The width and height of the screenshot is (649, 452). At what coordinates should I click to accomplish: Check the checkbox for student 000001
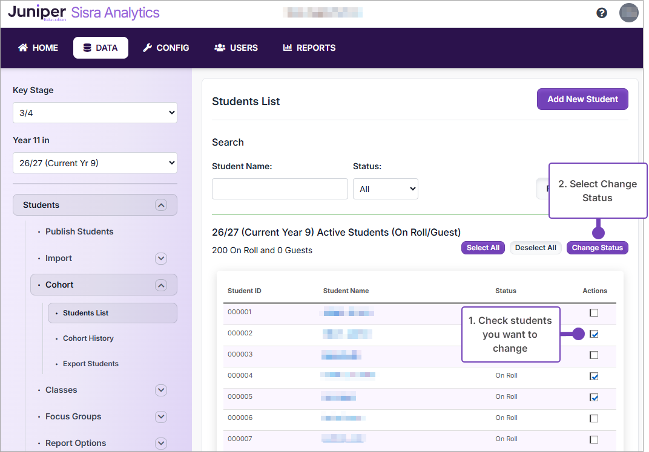tap(594, 312)
